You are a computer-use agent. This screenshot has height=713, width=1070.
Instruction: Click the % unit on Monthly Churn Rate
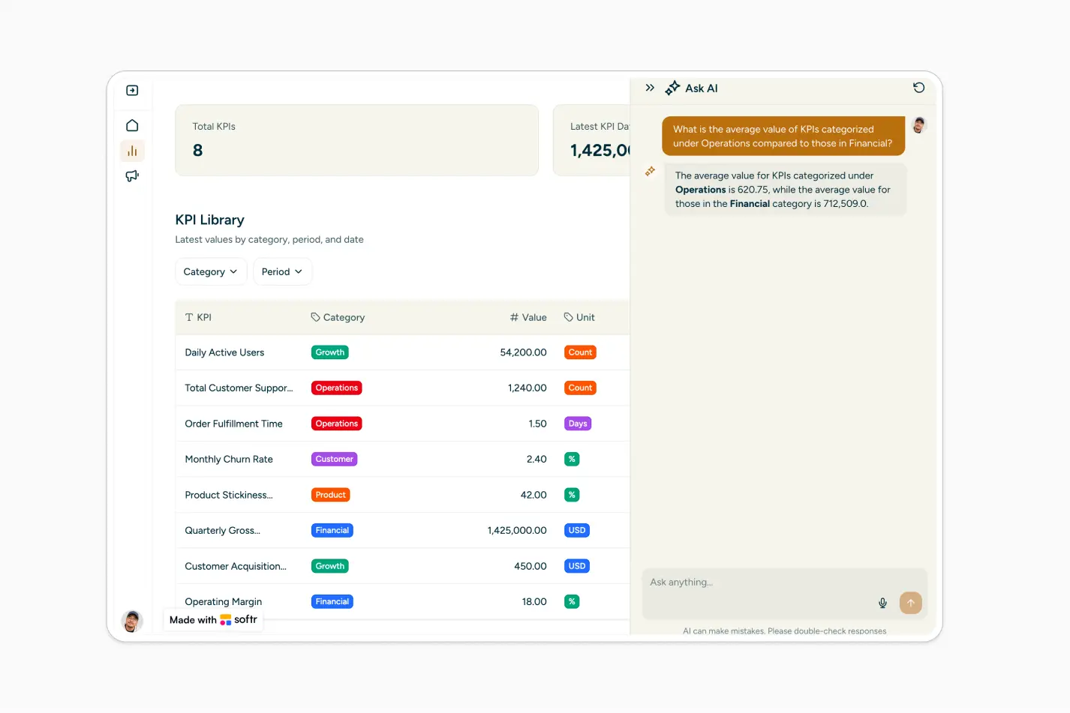coord(572,459)
